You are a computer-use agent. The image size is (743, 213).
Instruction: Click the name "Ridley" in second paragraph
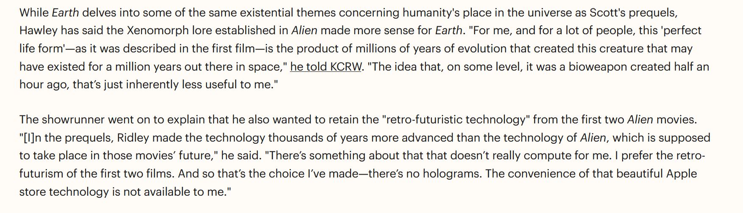(133, 138)
